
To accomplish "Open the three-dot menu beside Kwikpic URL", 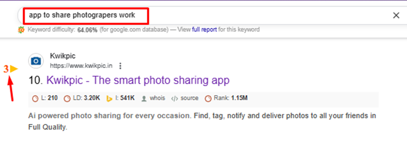I will 120,66.
